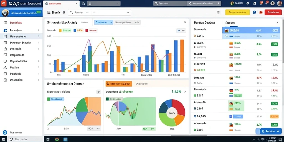The height and width of the screenshot is (142, 284).
Task: Open the notification icon with red badge
Action: tap(267, 3)
